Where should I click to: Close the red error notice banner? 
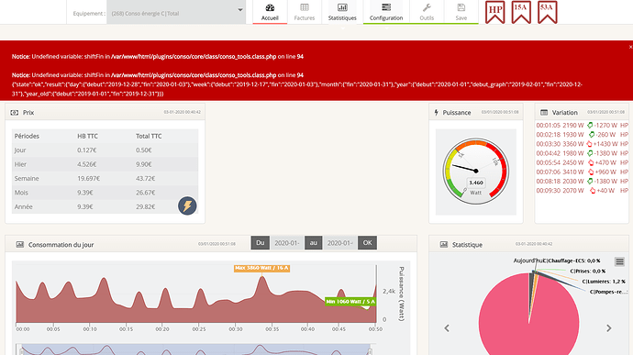[x=630, y=47]
